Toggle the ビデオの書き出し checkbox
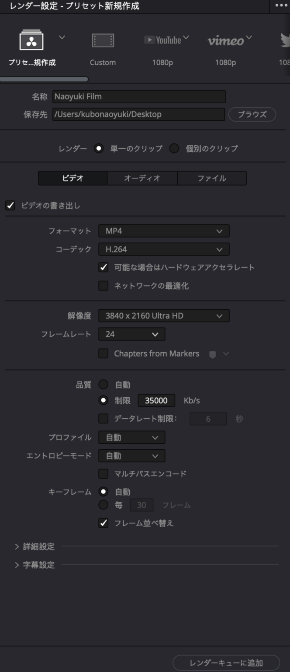 (x=10, y=205)
